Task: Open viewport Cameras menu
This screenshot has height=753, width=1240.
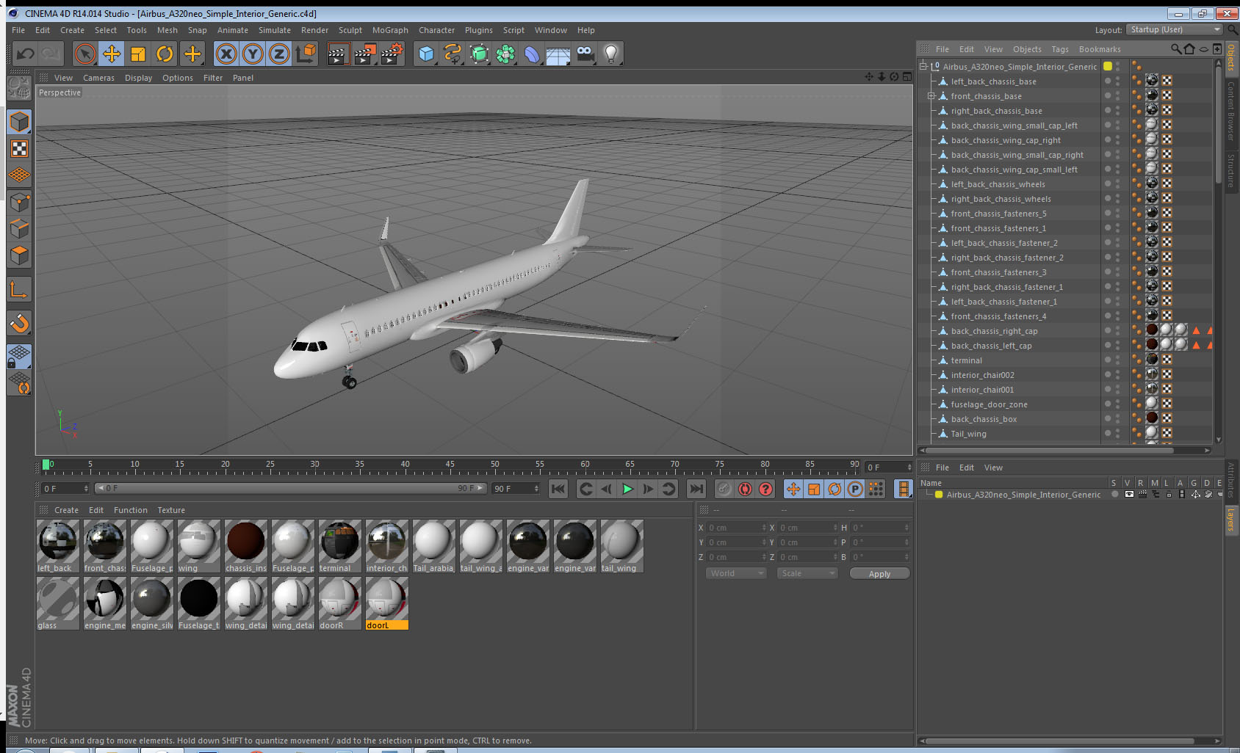Action: click(98, 78)
